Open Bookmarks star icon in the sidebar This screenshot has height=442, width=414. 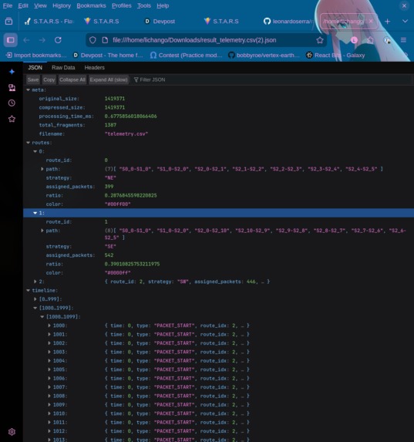point(12,119)
